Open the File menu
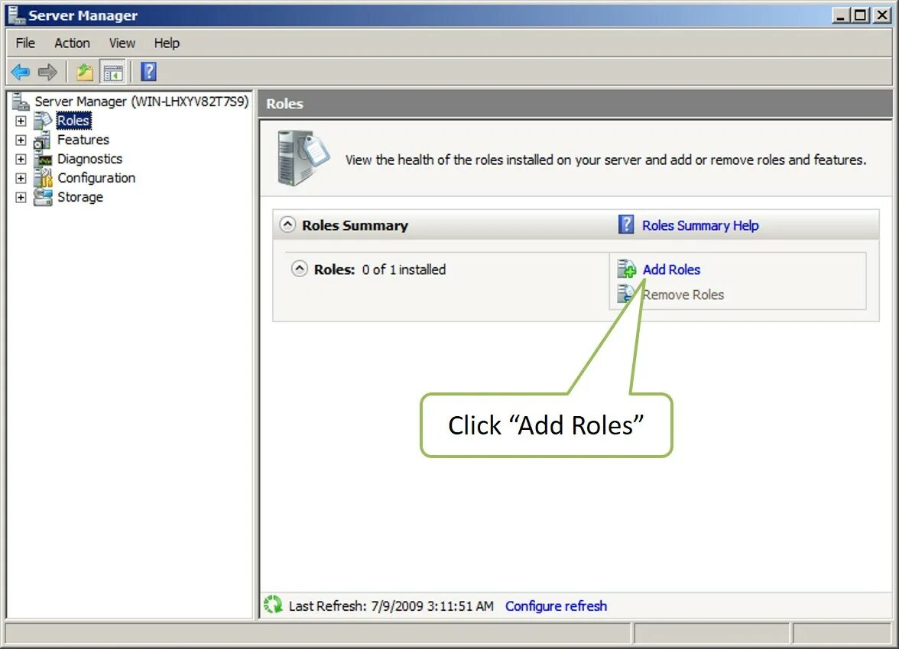Image resolution: width=899 pixels, height=649 pixels. pos(25,43)
